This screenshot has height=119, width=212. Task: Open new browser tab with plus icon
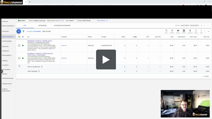click(x=30, y=2)
